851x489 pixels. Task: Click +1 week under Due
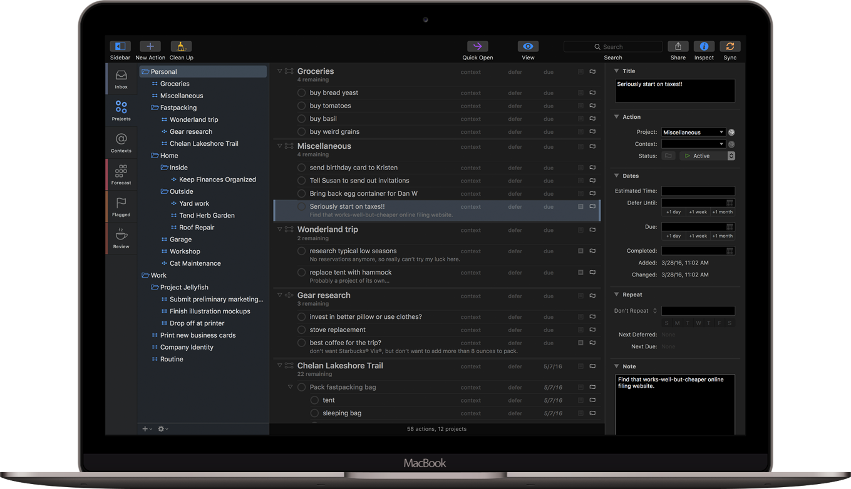(698, 236)
